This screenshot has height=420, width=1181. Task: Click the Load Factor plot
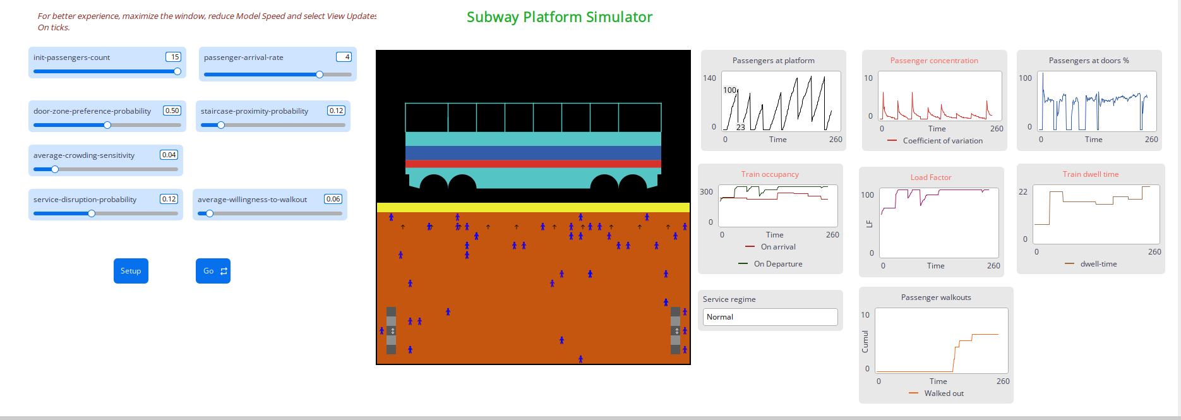[x=932, y=222]
